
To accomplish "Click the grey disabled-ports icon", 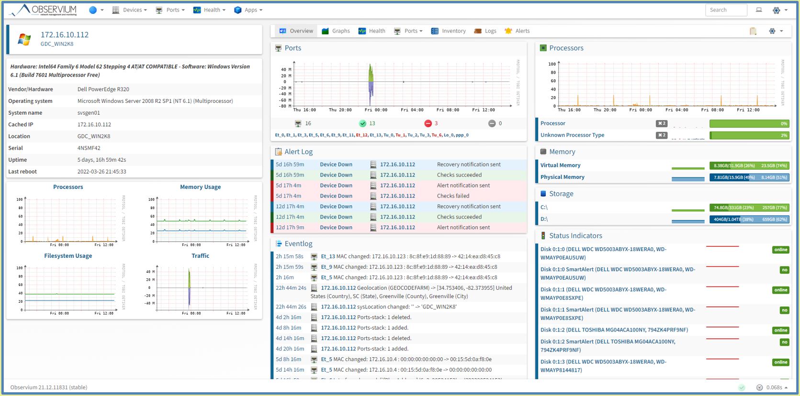I will pos(492,123).
